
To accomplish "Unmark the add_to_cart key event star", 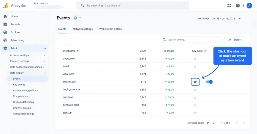I will 195,82.
